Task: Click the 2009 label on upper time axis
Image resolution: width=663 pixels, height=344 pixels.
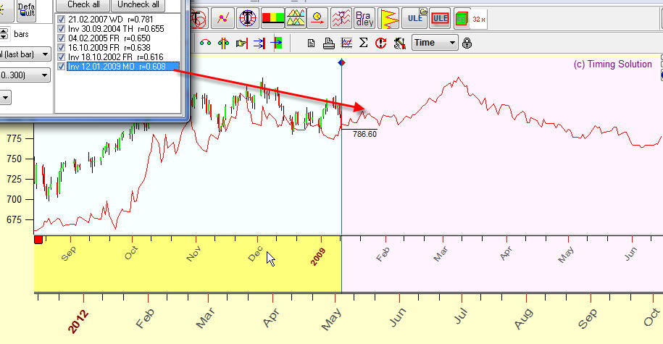Action: (x=318, y=256)
